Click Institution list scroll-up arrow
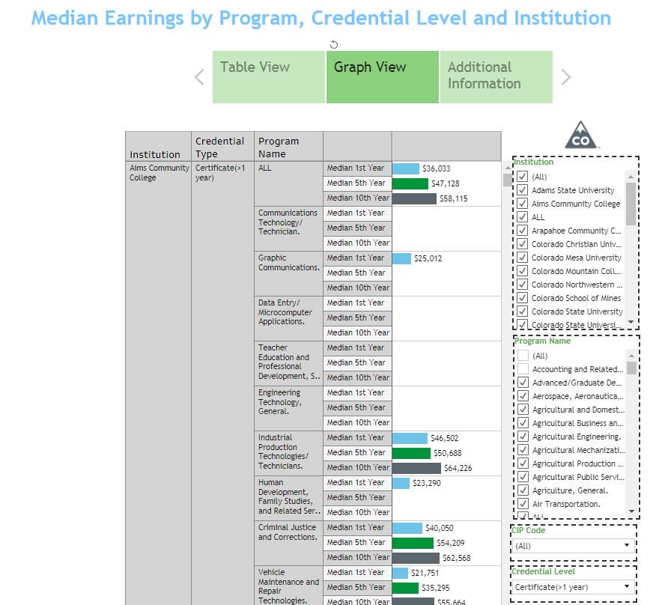Image resolution: width=656 pixels, height=605 pixels. [x=631, y=177]
